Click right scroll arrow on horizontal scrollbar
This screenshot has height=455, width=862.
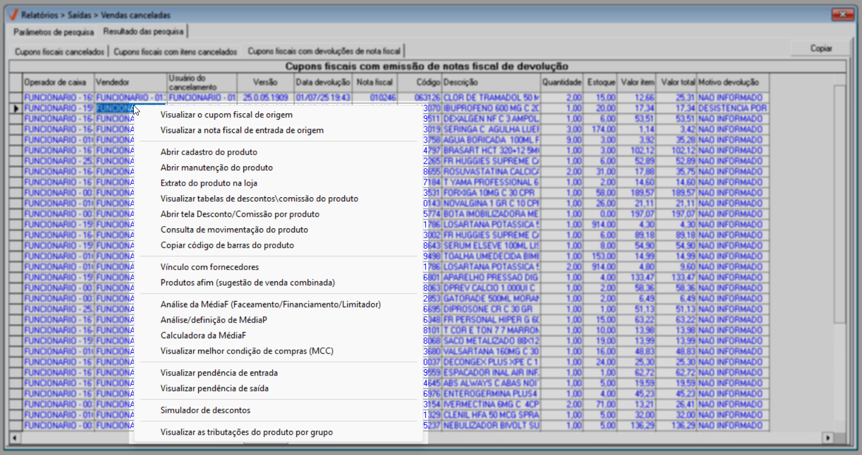(828, 438)
